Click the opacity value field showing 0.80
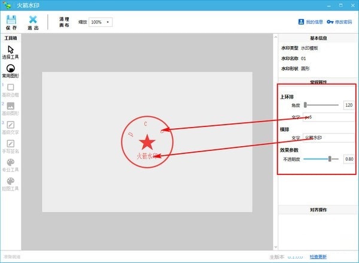 (x=348, y=159)
